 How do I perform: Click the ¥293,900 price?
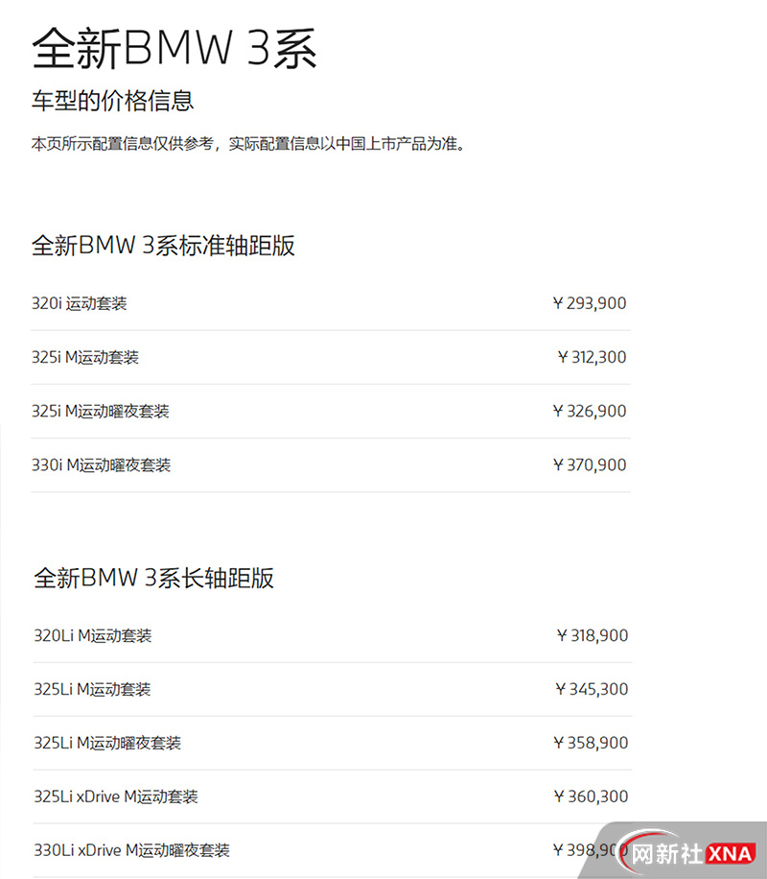(590, 303)
